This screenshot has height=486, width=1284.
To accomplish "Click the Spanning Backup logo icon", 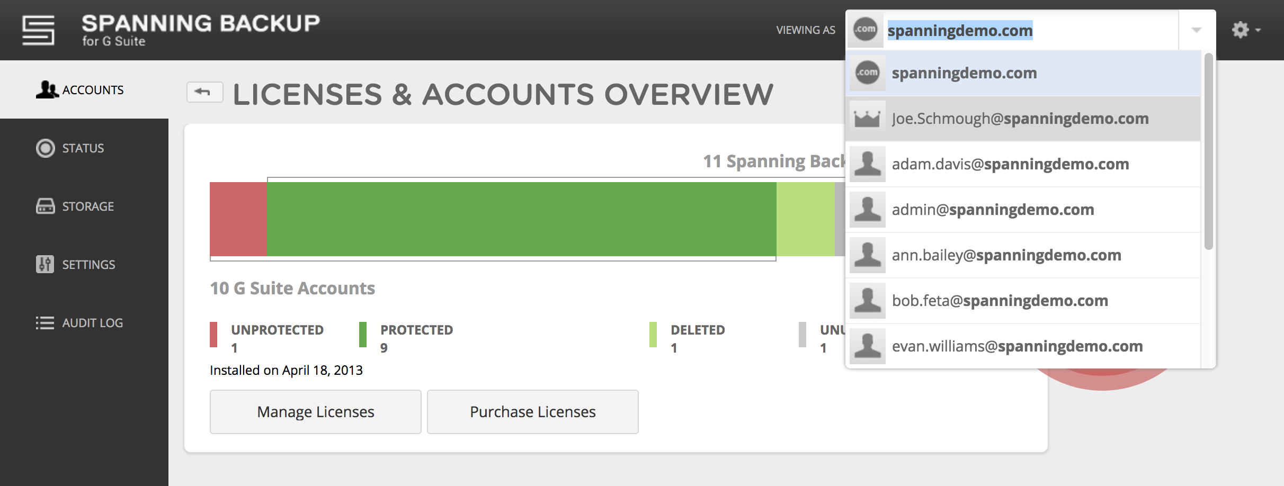I will (38, 30).
